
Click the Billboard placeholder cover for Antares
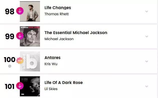tap(30, 61)
